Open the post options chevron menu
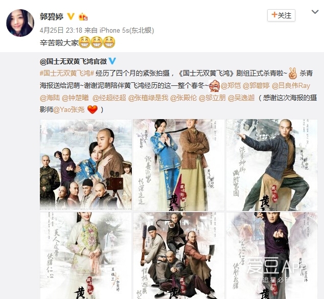This screenshot has height=299, width=324. 315,12
